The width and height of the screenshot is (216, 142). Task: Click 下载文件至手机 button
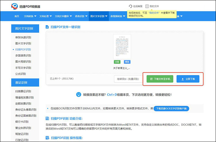(x=160, y=79)
